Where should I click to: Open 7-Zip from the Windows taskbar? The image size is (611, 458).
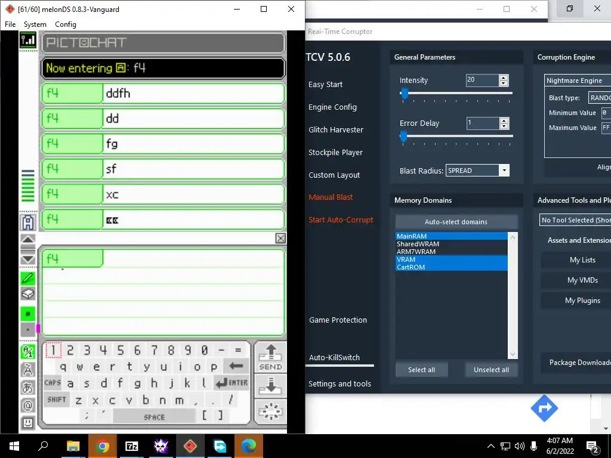coord(132,446)
